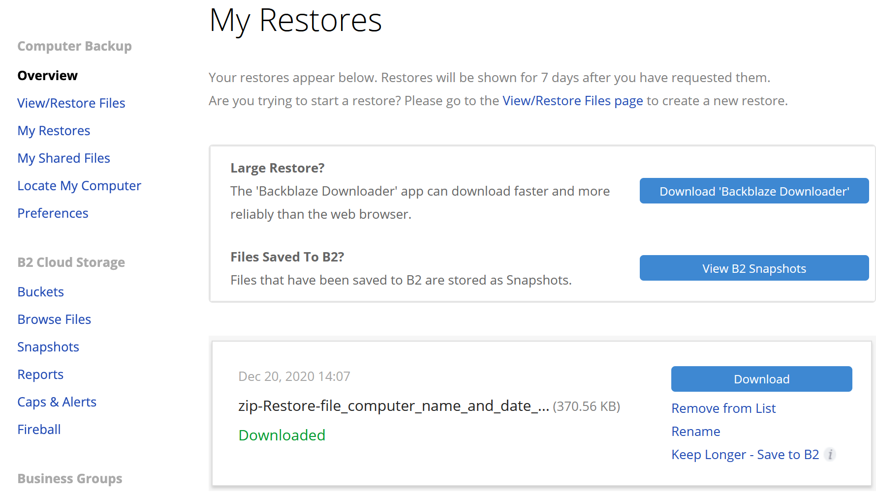Select My Restores in the sidebar
876x492 pixels.
54,131
